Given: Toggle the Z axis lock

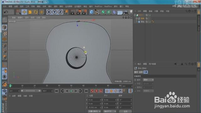Looking at the screenshot, I should tap(60, 12).
